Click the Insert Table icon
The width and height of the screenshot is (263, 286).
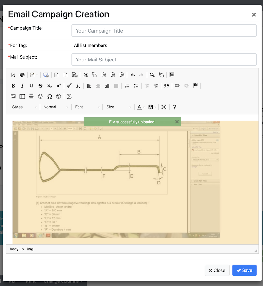pos(22,97)
